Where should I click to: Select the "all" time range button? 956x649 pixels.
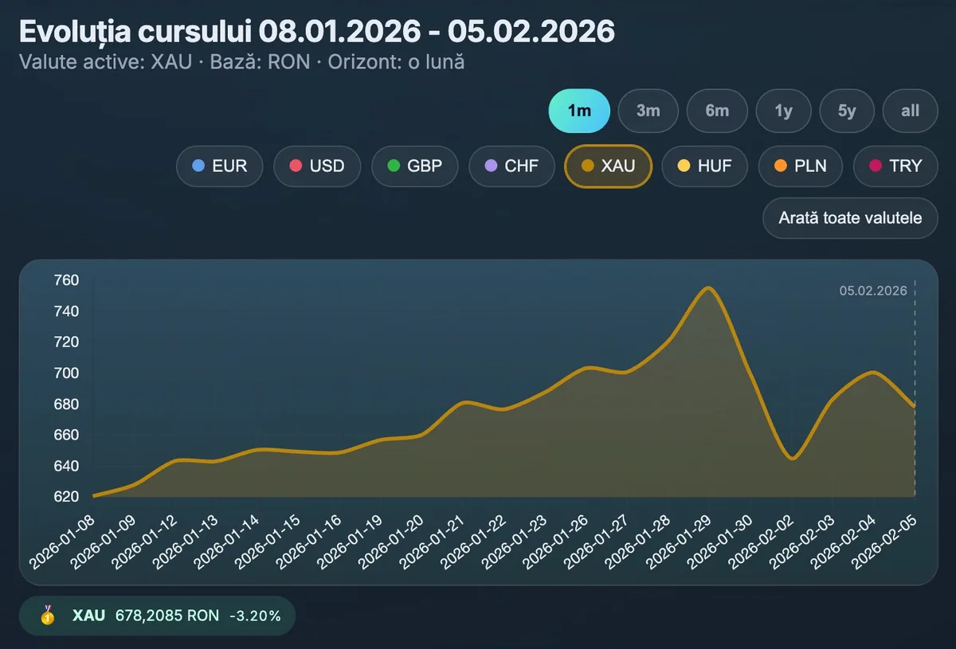[909, 111]
